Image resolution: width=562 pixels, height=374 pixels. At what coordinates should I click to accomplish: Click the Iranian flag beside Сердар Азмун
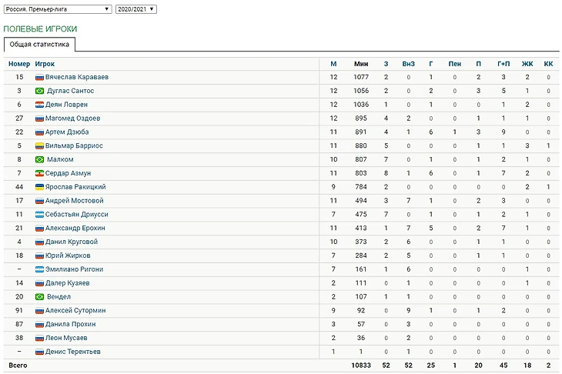tap(39, 173)
